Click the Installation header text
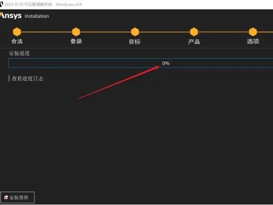 [37, 16]
